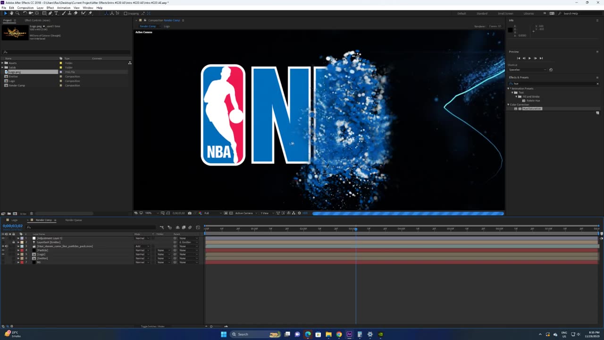Click the hide shy layers icon

[x=177, y=228]
